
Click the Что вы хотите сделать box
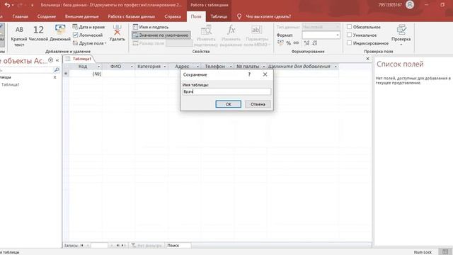tap(268, 16)
